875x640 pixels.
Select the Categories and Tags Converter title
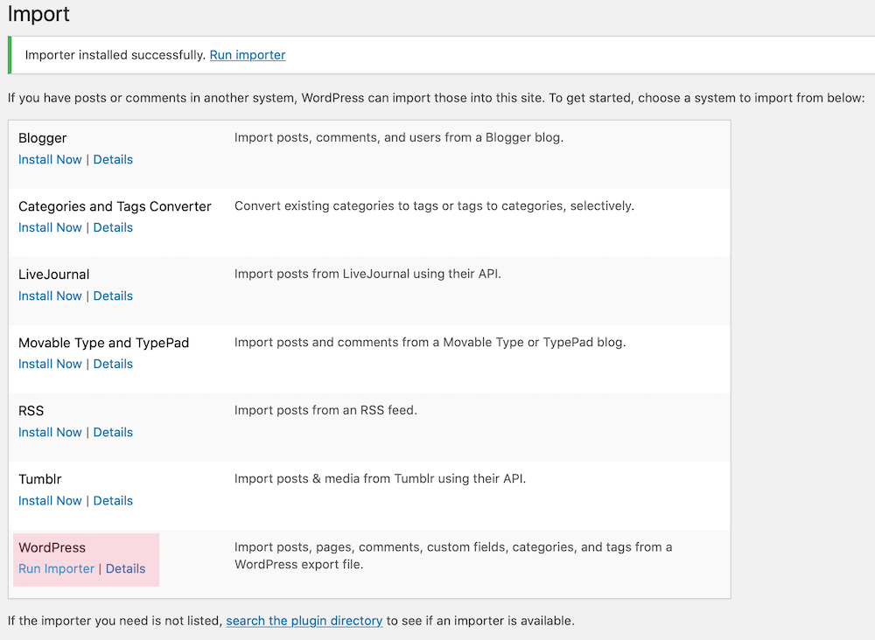(x=115, y=206)
